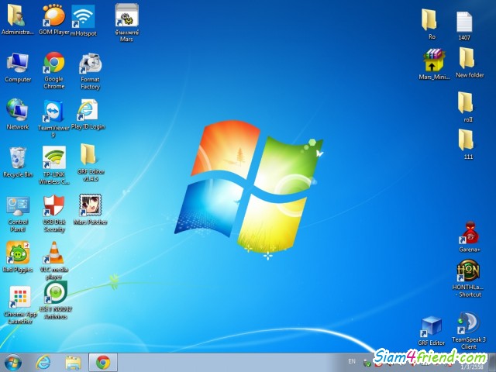
Task: Switch to Chrome window in taskbar
Action: [103, 363]
